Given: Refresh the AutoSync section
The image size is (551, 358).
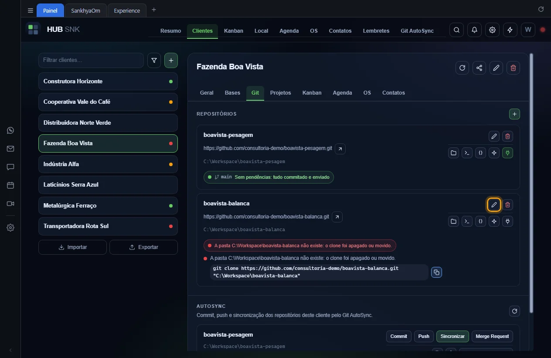Looking at the screenshot, I should [514, 311].
